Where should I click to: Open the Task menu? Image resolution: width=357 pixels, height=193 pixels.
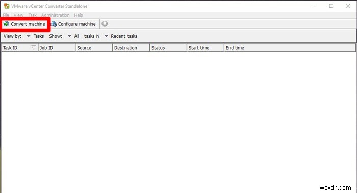point(33,15)
